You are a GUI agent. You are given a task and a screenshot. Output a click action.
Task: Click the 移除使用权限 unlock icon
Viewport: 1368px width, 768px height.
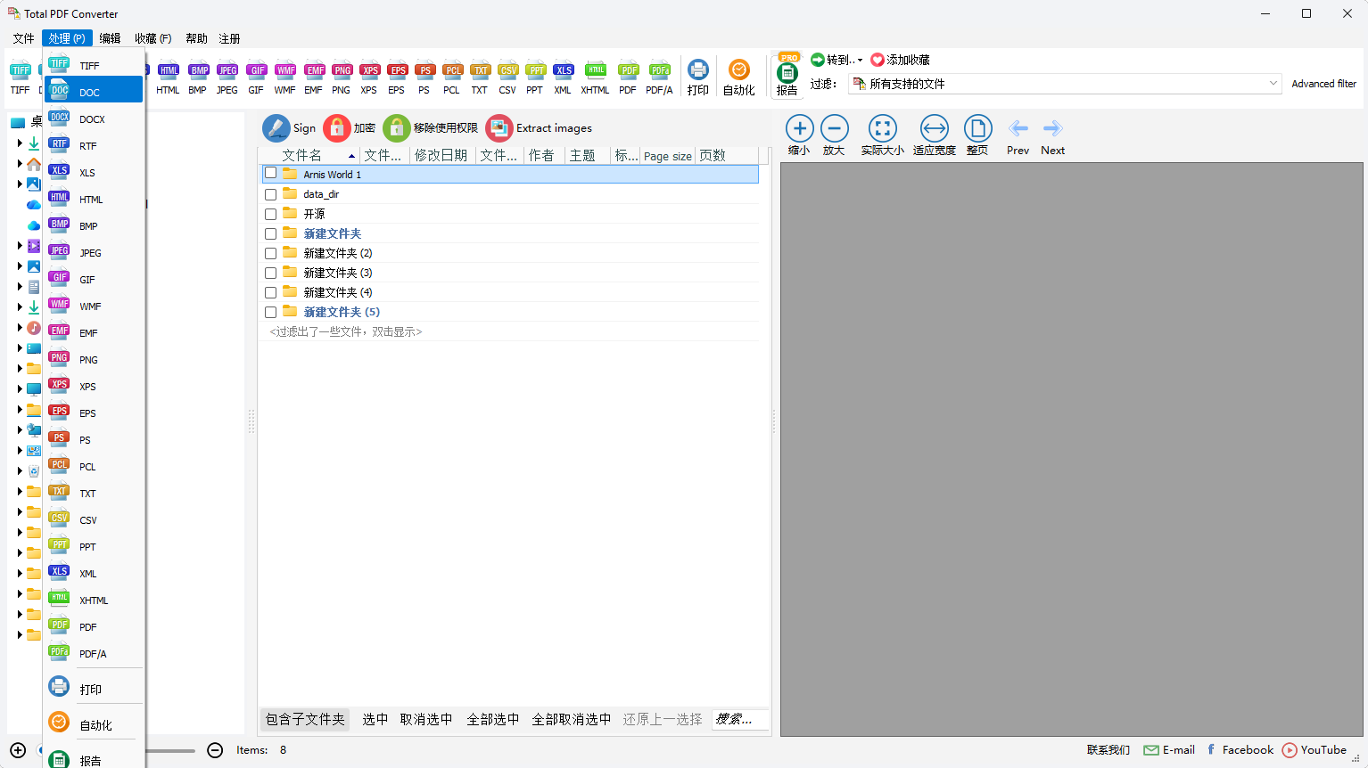[396, 128]
